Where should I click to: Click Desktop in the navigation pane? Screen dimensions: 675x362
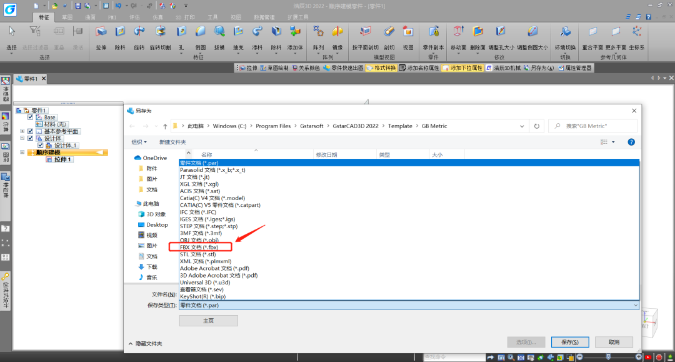coord(157,224)
